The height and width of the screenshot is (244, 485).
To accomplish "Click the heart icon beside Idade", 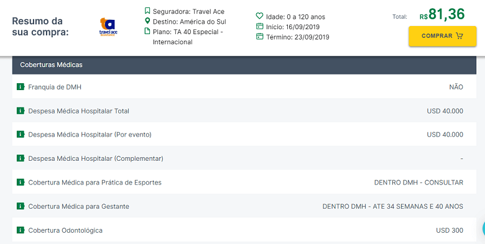I will coord(259,16).
